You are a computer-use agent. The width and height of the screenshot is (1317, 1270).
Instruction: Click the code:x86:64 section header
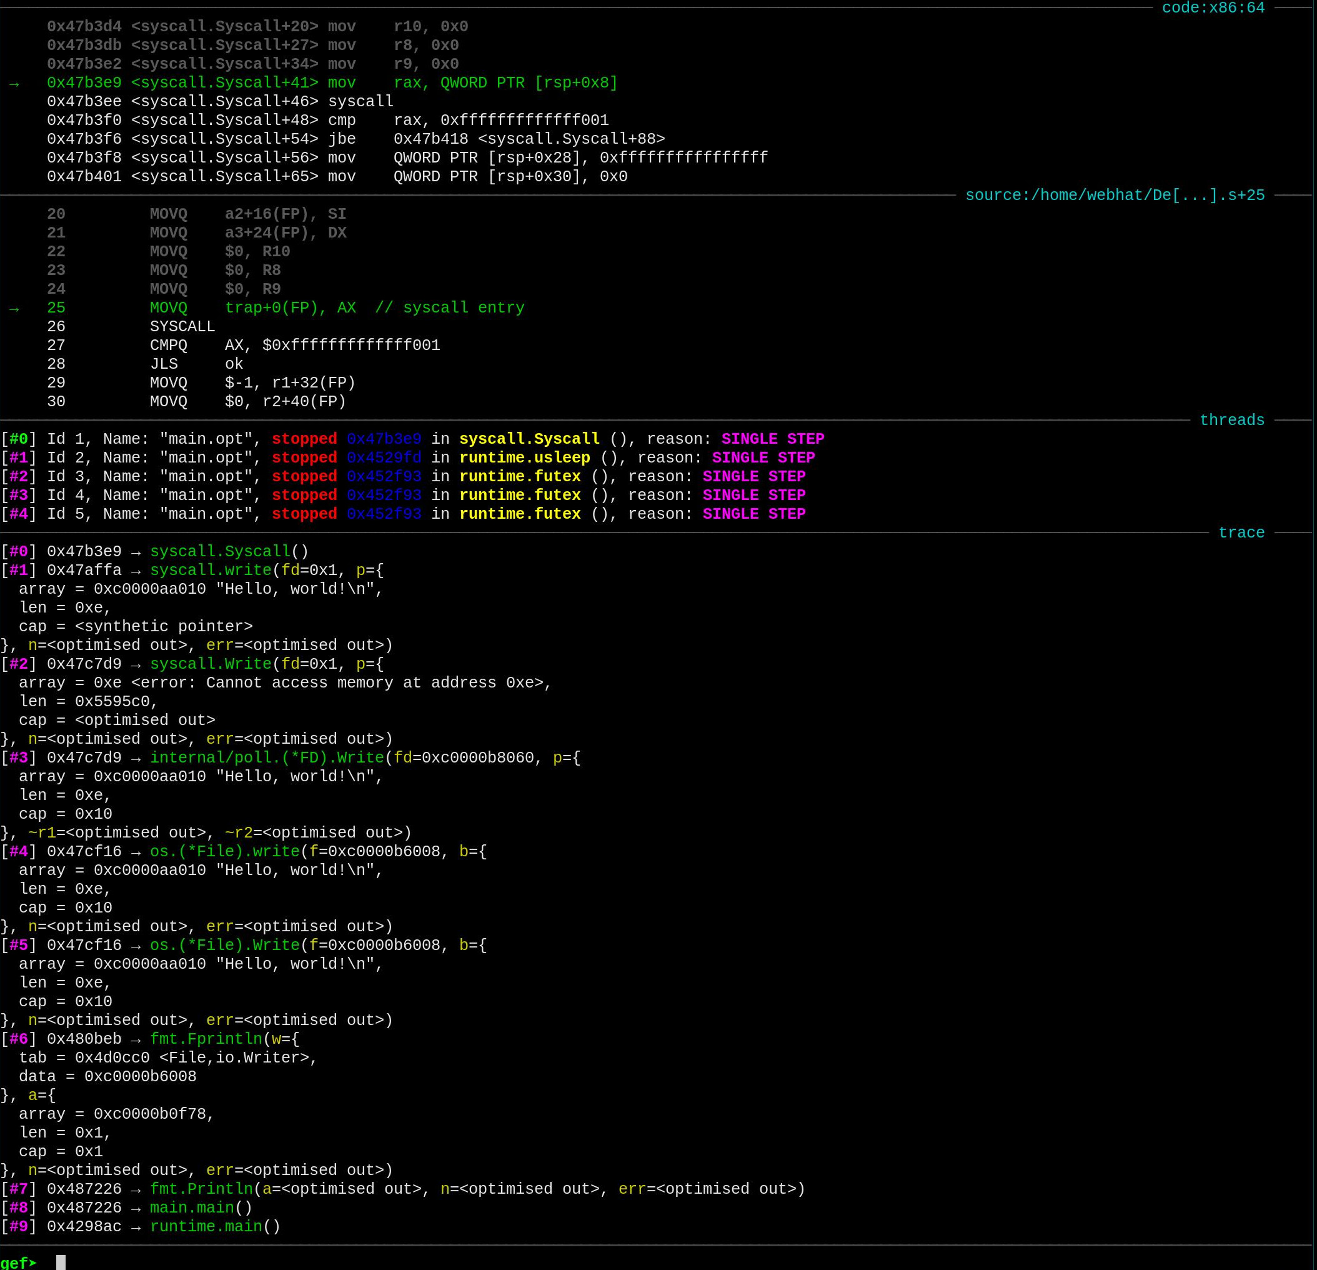pos(1213,8)
